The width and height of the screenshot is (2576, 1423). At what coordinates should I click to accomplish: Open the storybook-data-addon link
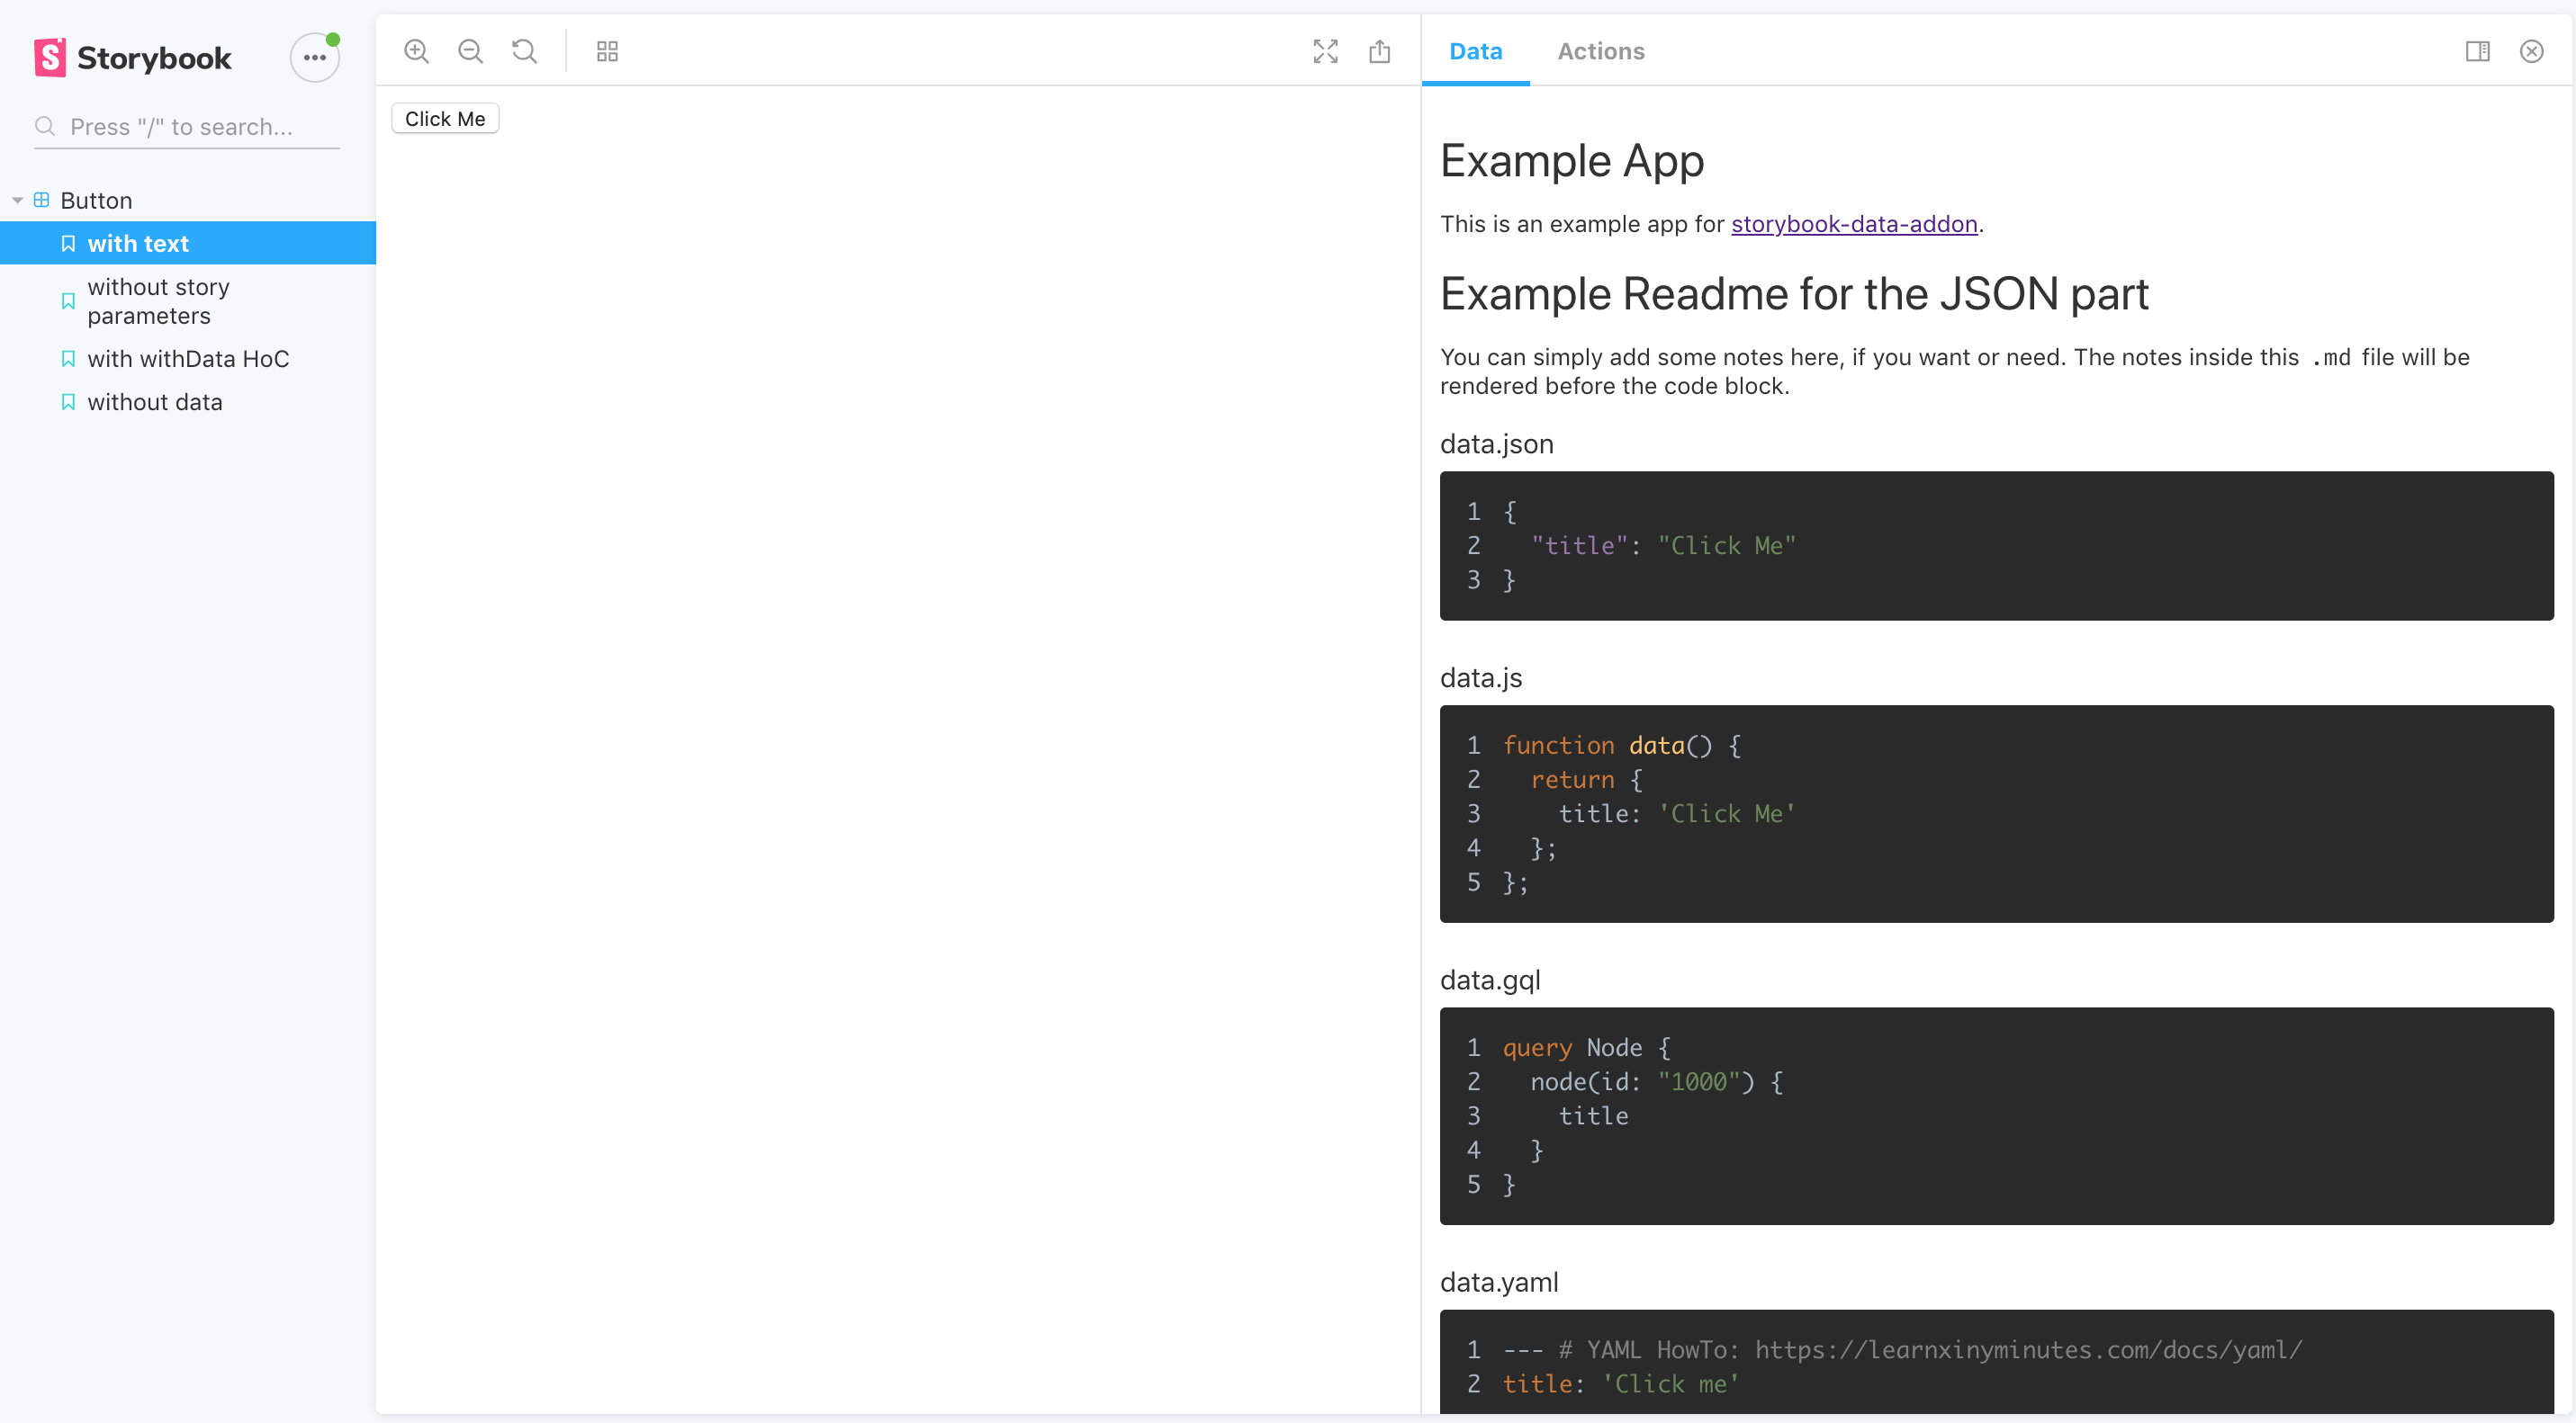click(1854, 224)
